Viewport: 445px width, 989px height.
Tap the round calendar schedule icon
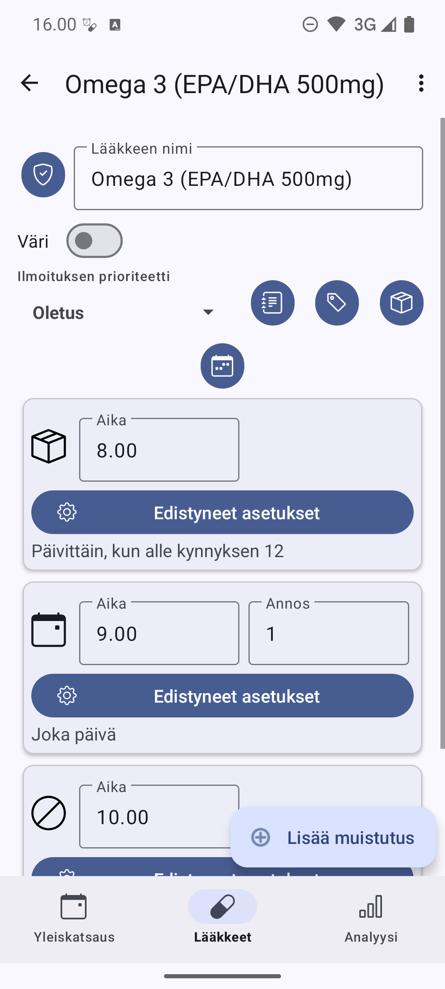click(222, 366)
